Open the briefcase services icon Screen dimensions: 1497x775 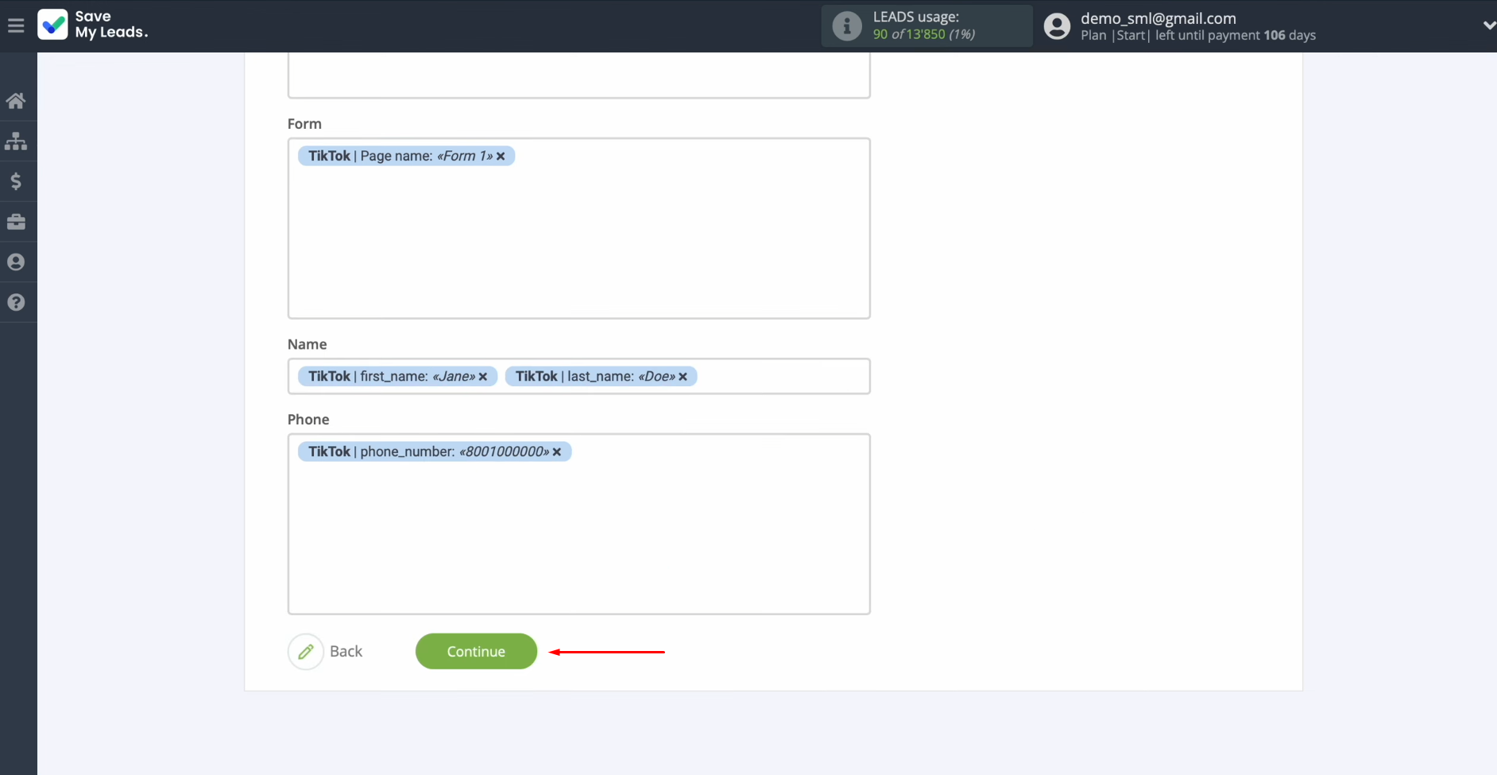tap(16, 222)
